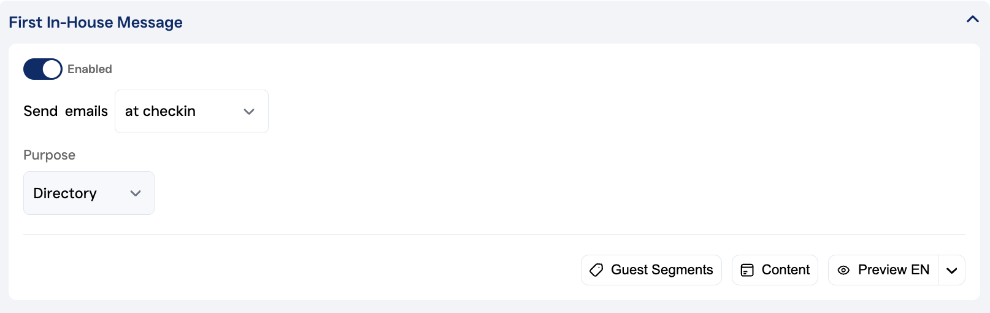Select the "Directory" text value
The height and width of the screenshot is (313, 990).
65,193
